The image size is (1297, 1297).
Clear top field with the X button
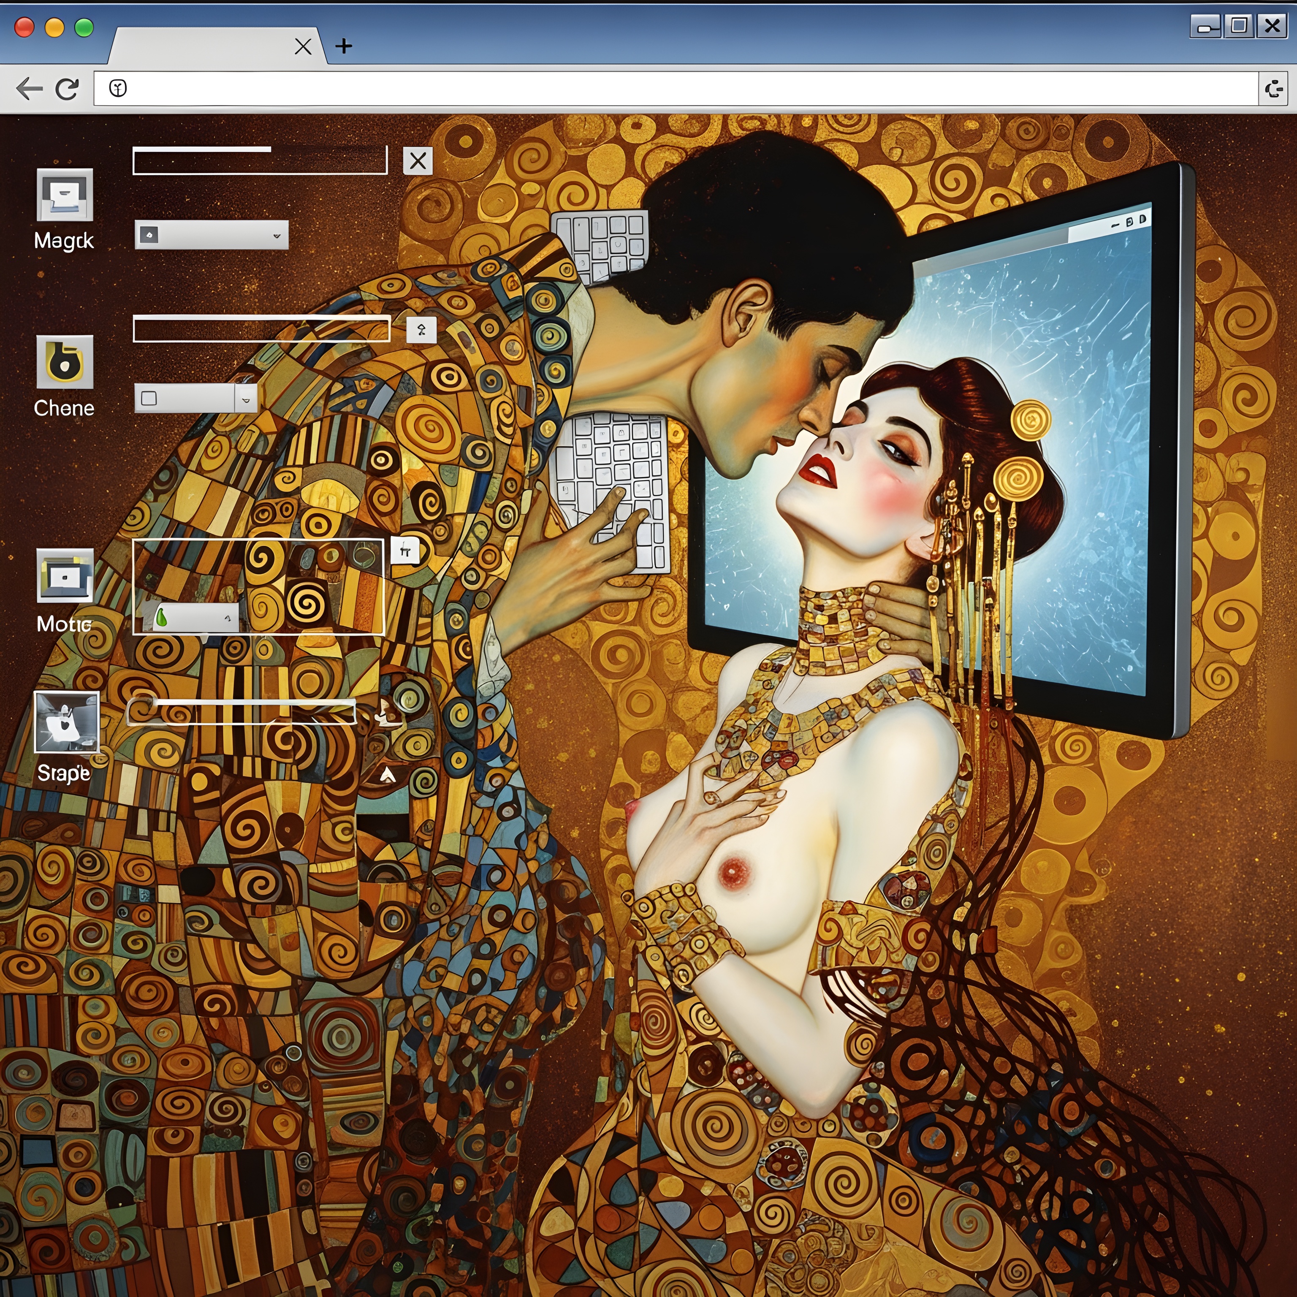click(418, 161)
